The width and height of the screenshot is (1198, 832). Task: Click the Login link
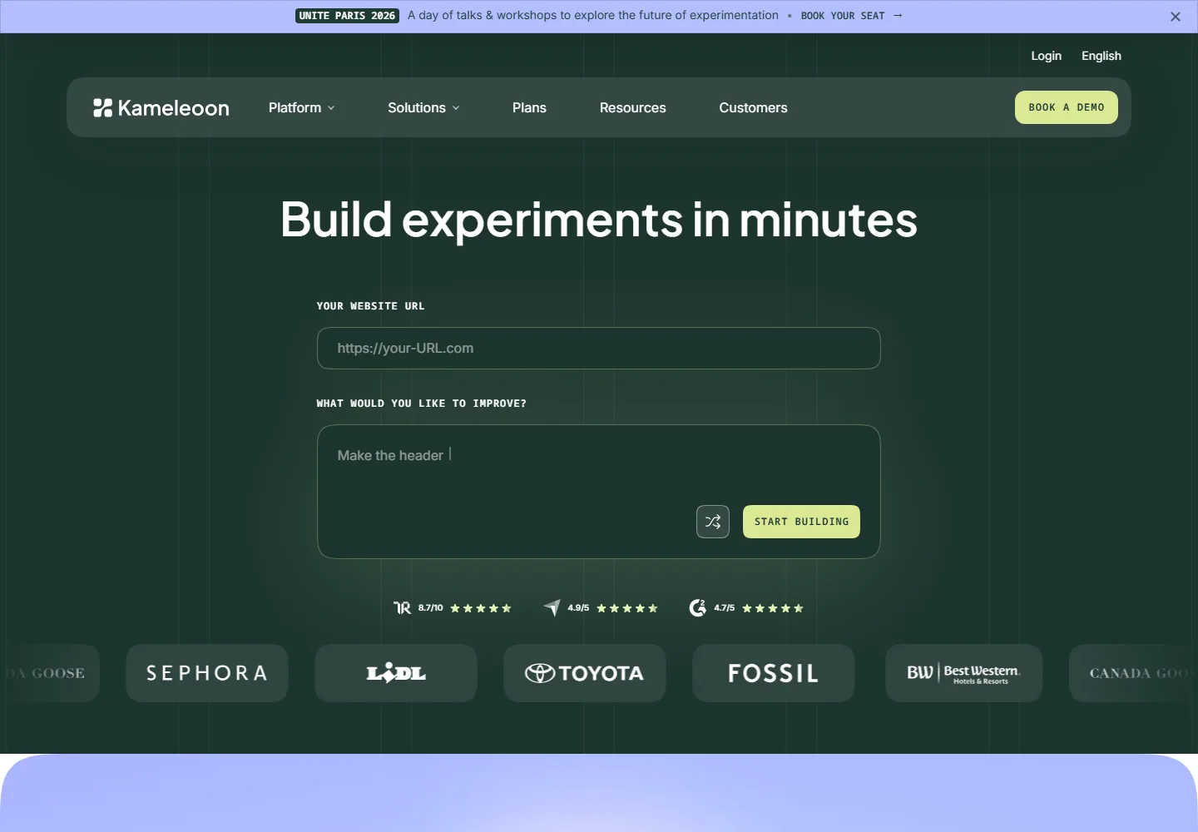pyautogui.click(x=1046, y=56)
